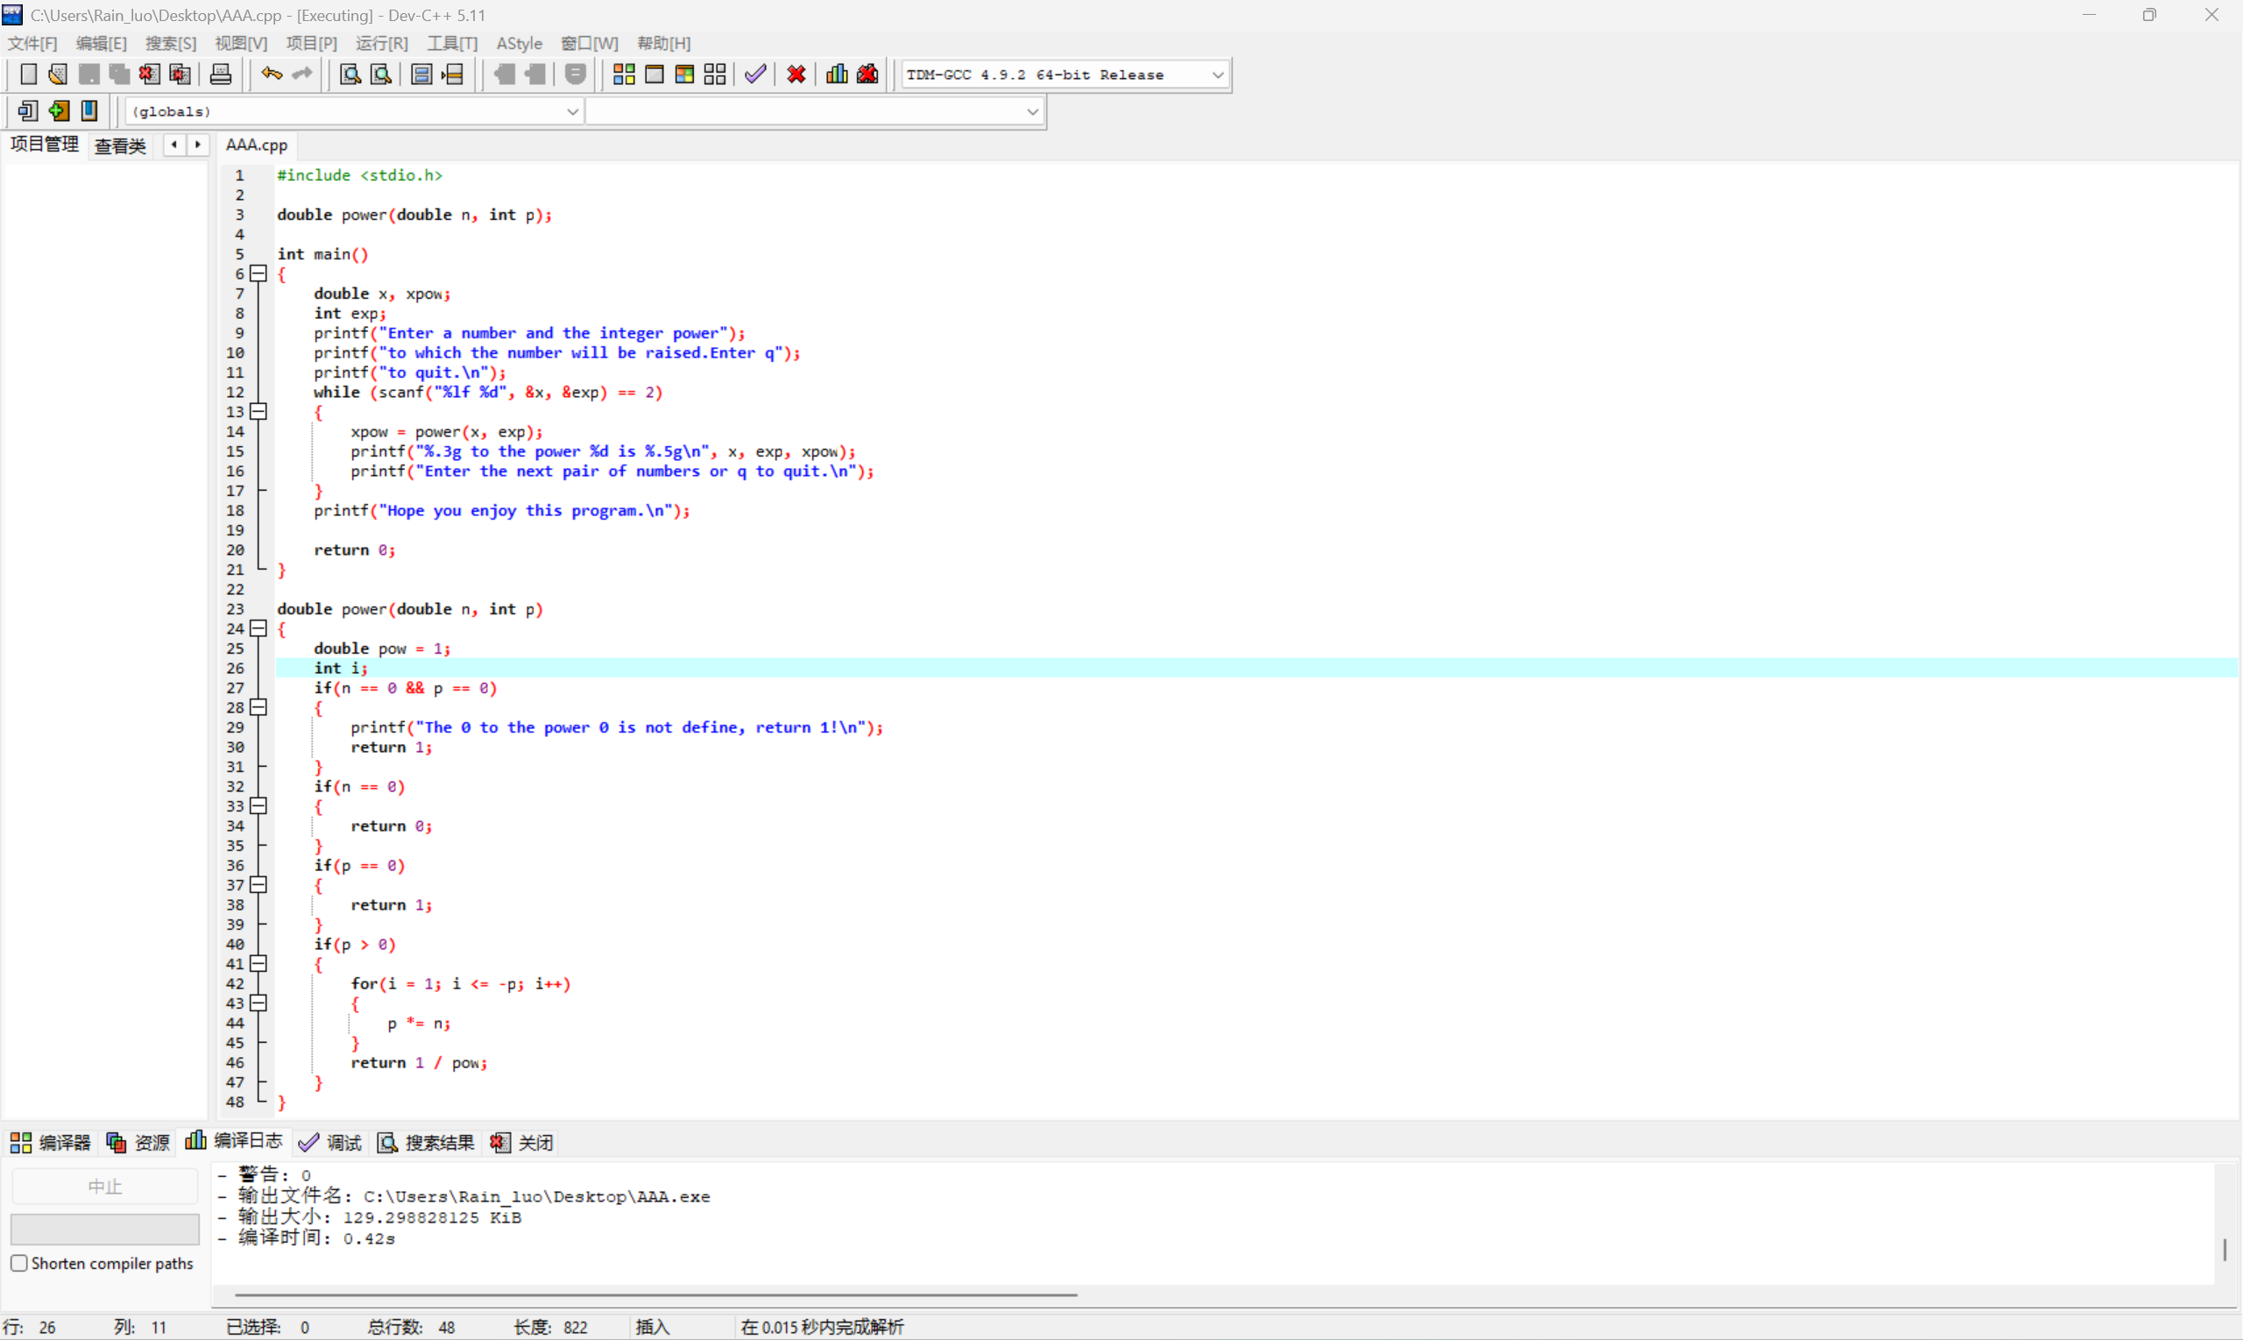Toggle Shorten compiler paths checkbox
This screenshot has height=1340, width=2243.
click(19, 1263)
